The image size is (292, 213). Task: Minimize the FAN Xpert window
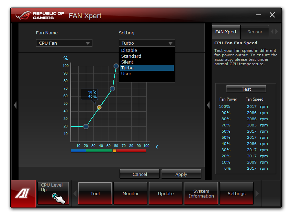tap(258, 15)
